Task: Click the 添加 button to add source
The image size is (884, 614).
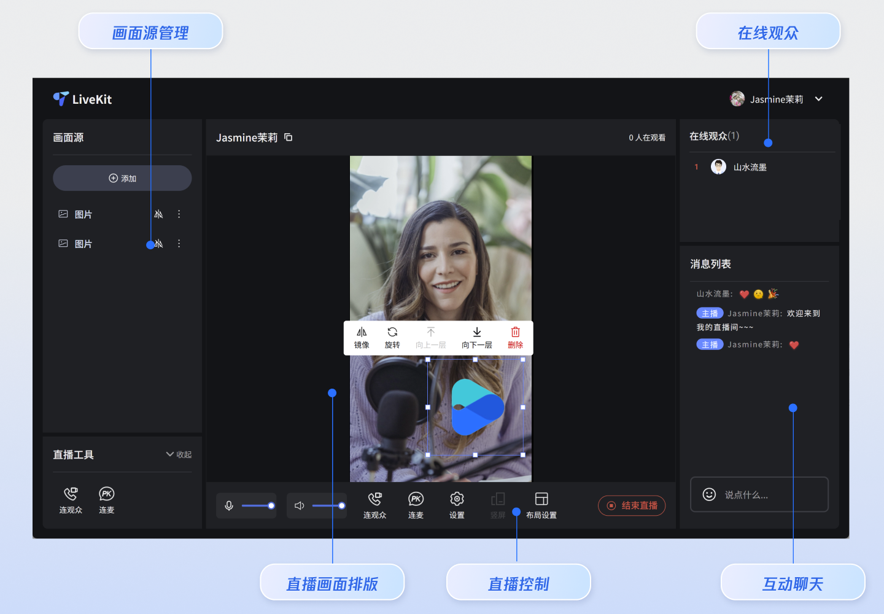Action: click(x=122, y=178)
